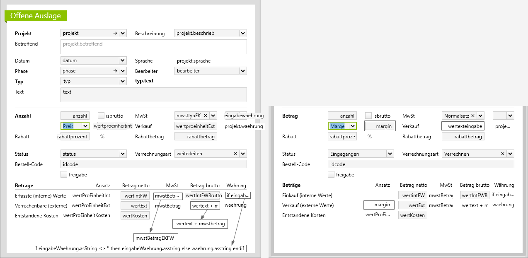The image size is (528, 258).
Task: Clear the Normalsatz MwSt value
Action: 472,116
